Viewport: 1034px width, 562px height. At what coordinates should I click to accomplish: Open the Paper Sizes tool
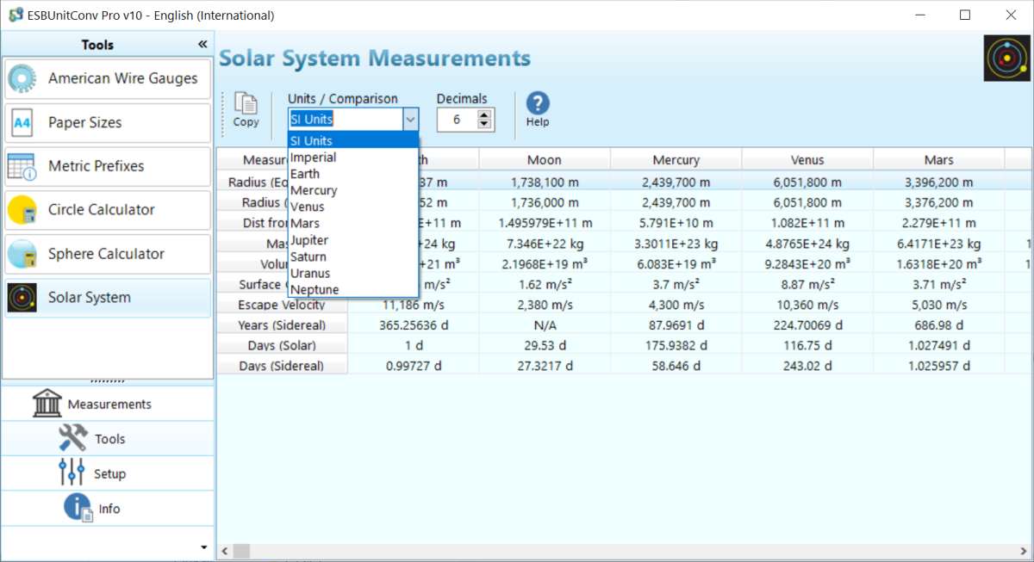coord(107,122)
